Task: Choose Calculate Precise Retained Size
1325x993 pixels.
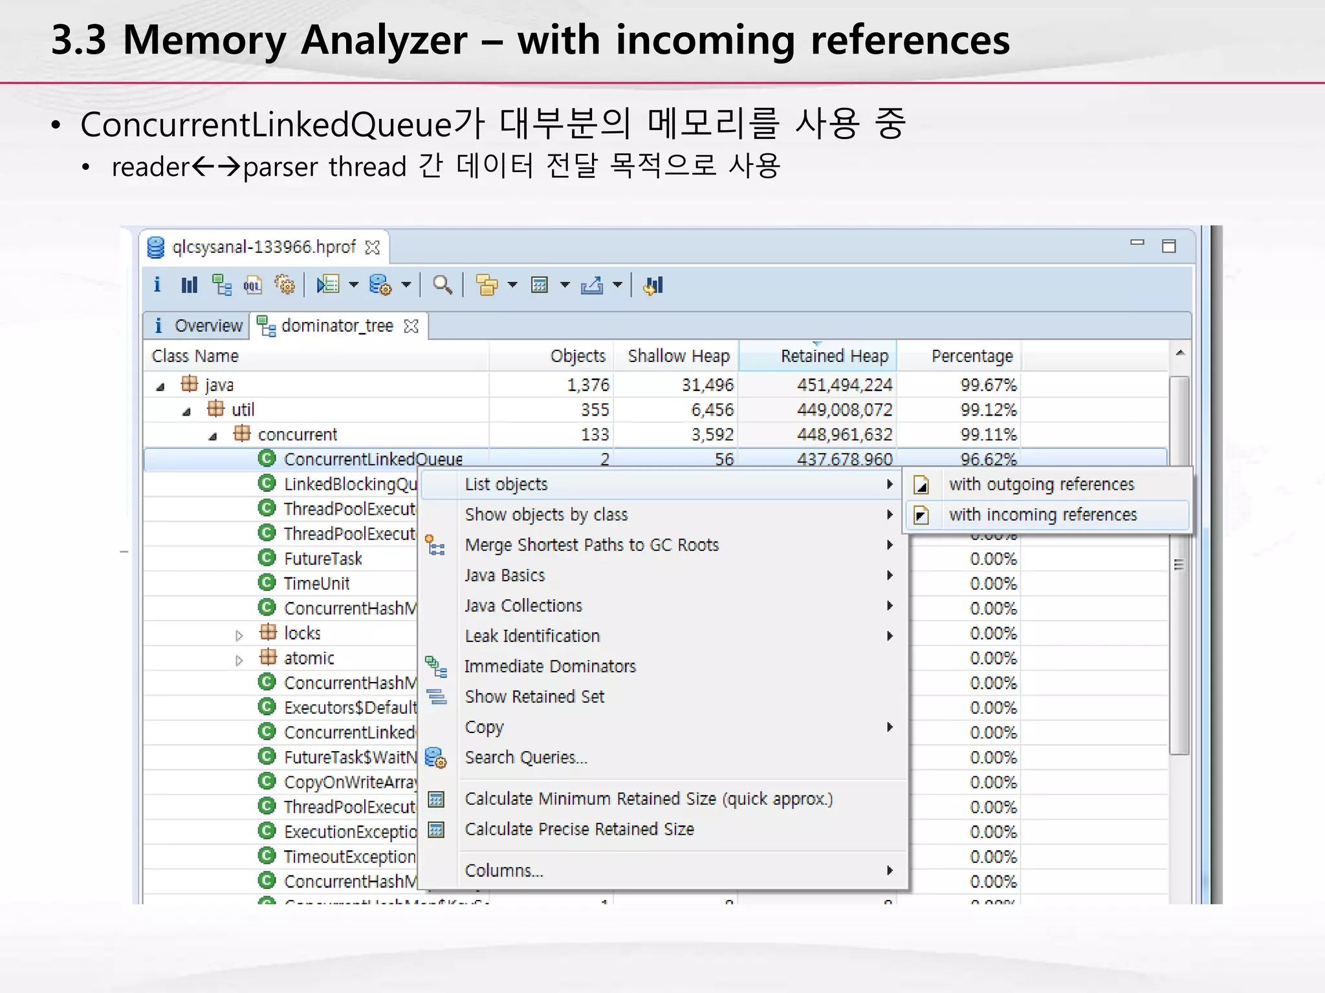Action: pos(662,829)
